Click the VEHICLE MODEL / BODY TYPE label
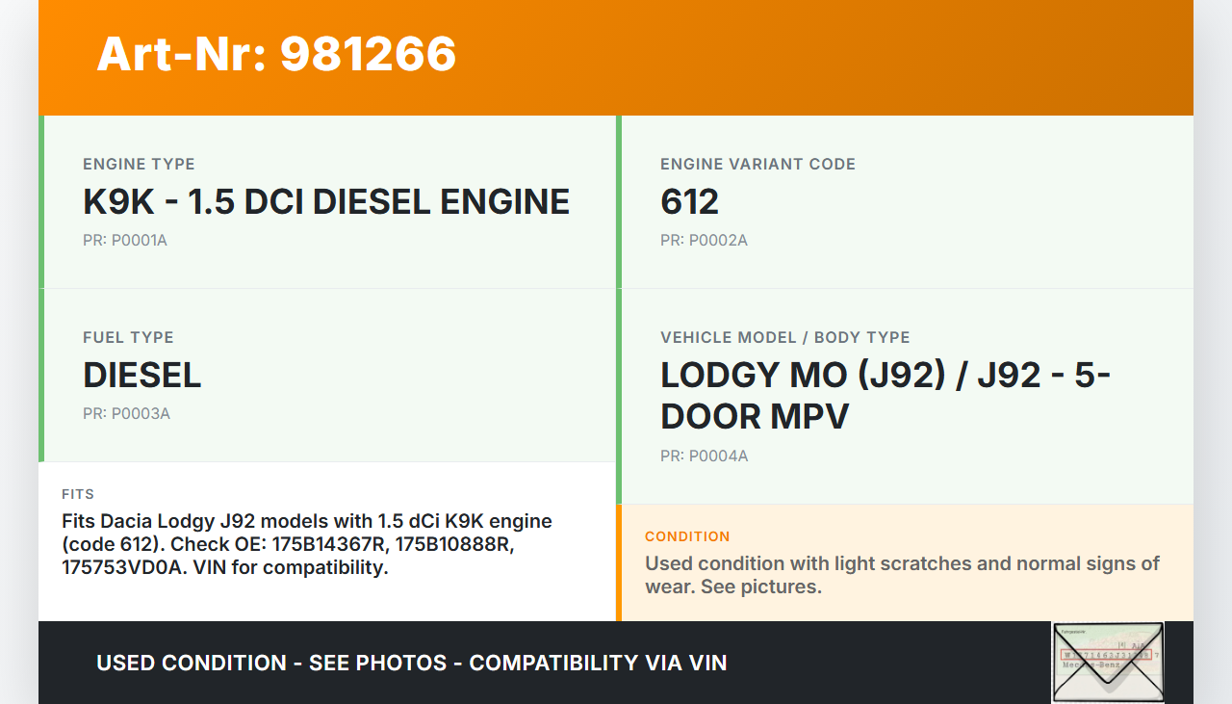 (x=784, y=337)
